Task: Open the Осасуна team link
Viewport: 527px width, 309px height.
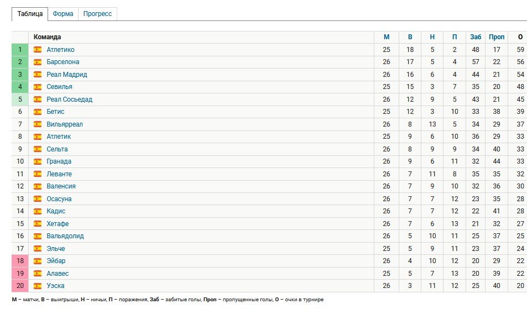Action: (59, 198)
